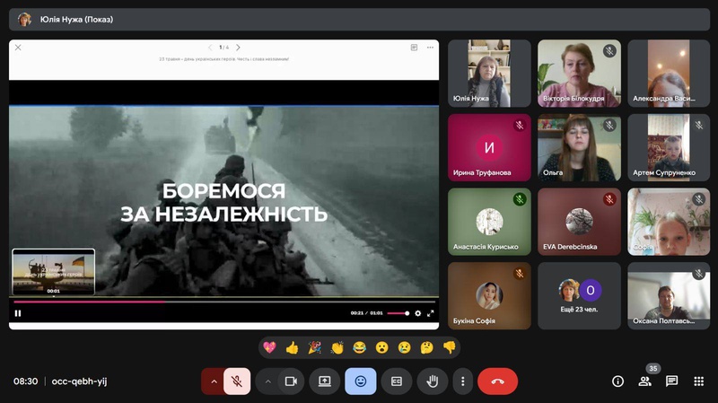The image size is (718, 403).
Task: Open viewer three-dot options menu
Action: pos(430,48)
